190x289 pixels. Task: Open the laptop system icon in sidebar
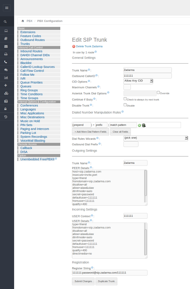tap(6, 31)
